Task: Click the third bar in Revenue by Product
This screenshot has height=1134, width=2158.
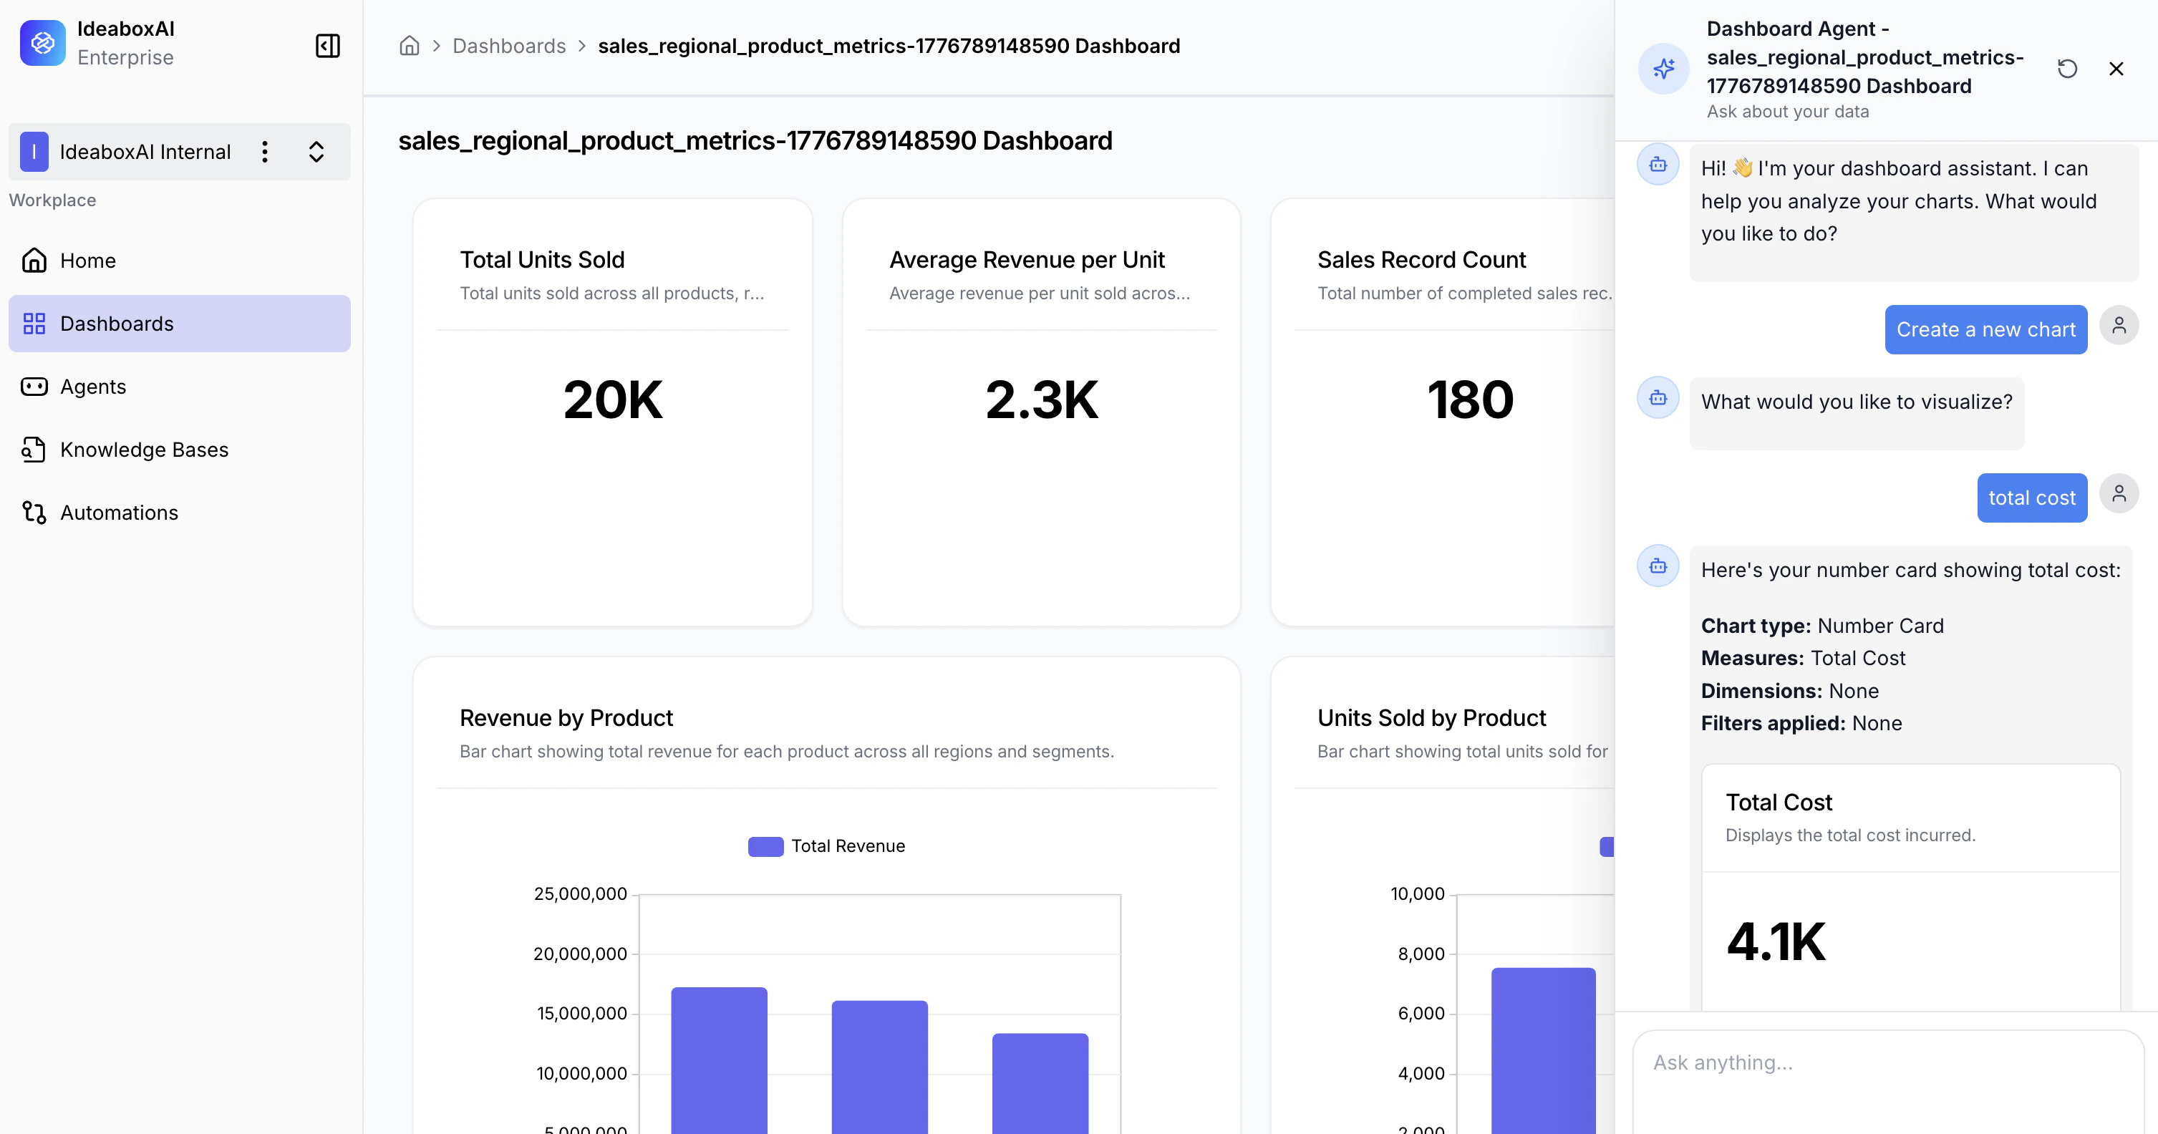Action: pos(1040,1084)
